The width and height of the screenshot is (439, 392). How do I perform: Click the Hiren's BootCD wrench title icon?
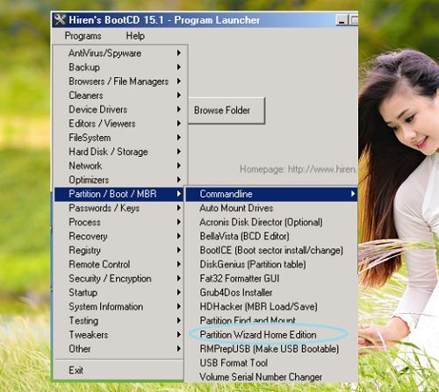(x=60, y=20)
